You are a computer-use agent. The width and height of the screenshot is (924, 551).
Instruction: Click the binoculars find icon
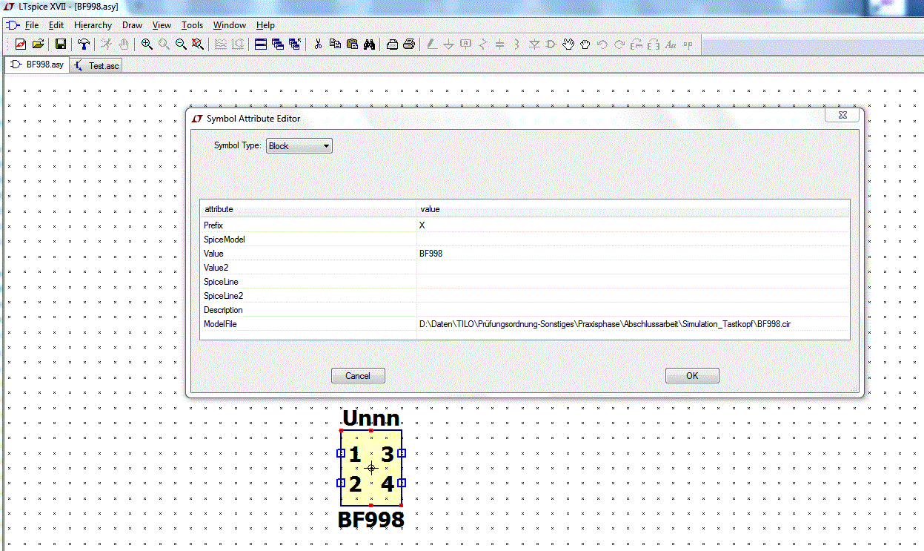click(369, 44)
